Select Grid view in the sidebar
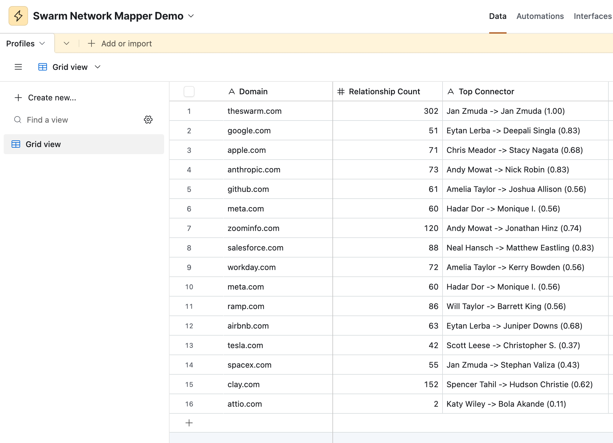This screenshot has height=443, width=613. [84, 144]
